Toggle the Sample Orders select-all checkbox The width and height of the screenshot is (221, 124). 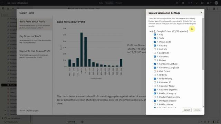click(152, 31)
